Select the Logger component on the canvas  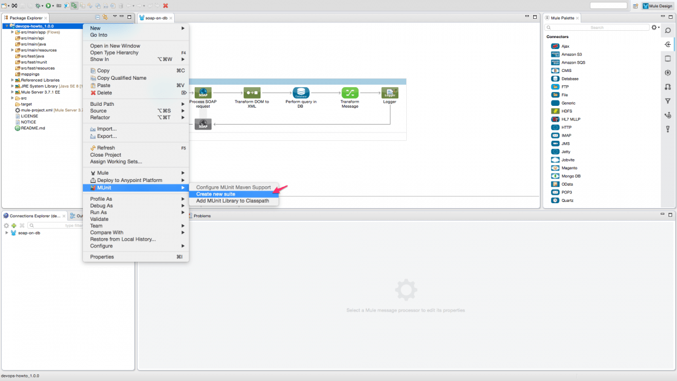tap(390, 94)
